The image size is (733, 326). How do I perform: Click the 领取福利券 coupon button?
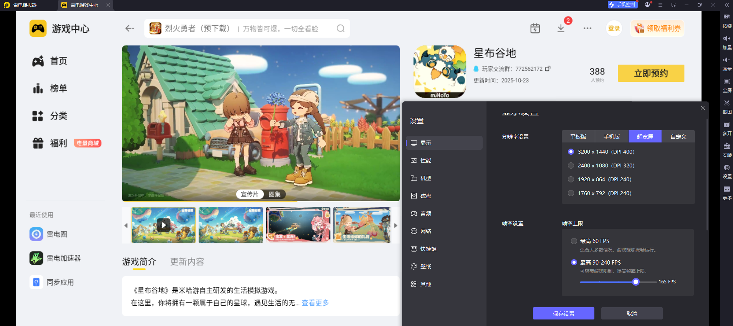point(657,28)
